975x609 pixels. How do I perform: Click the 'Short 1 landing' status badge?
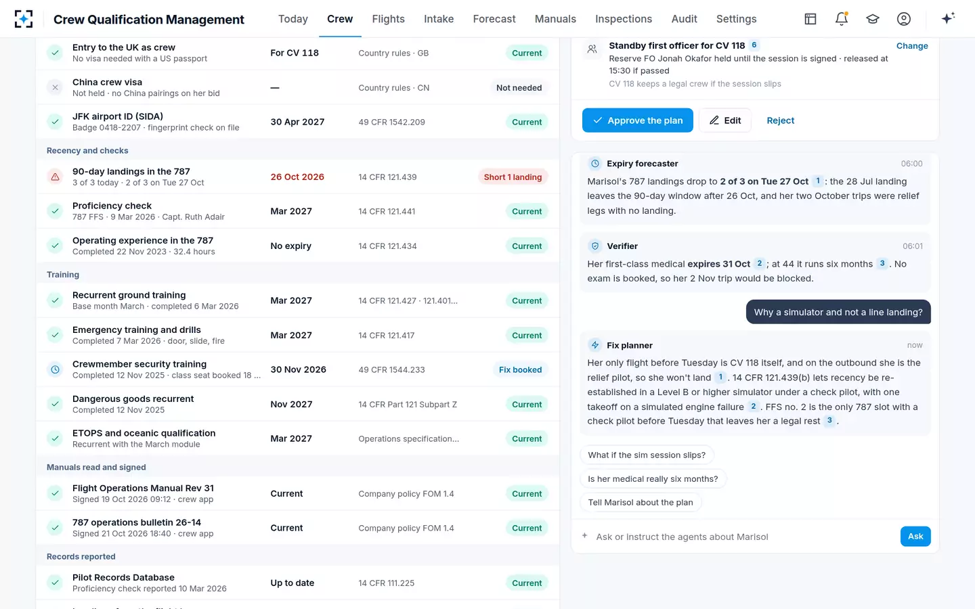513,177
